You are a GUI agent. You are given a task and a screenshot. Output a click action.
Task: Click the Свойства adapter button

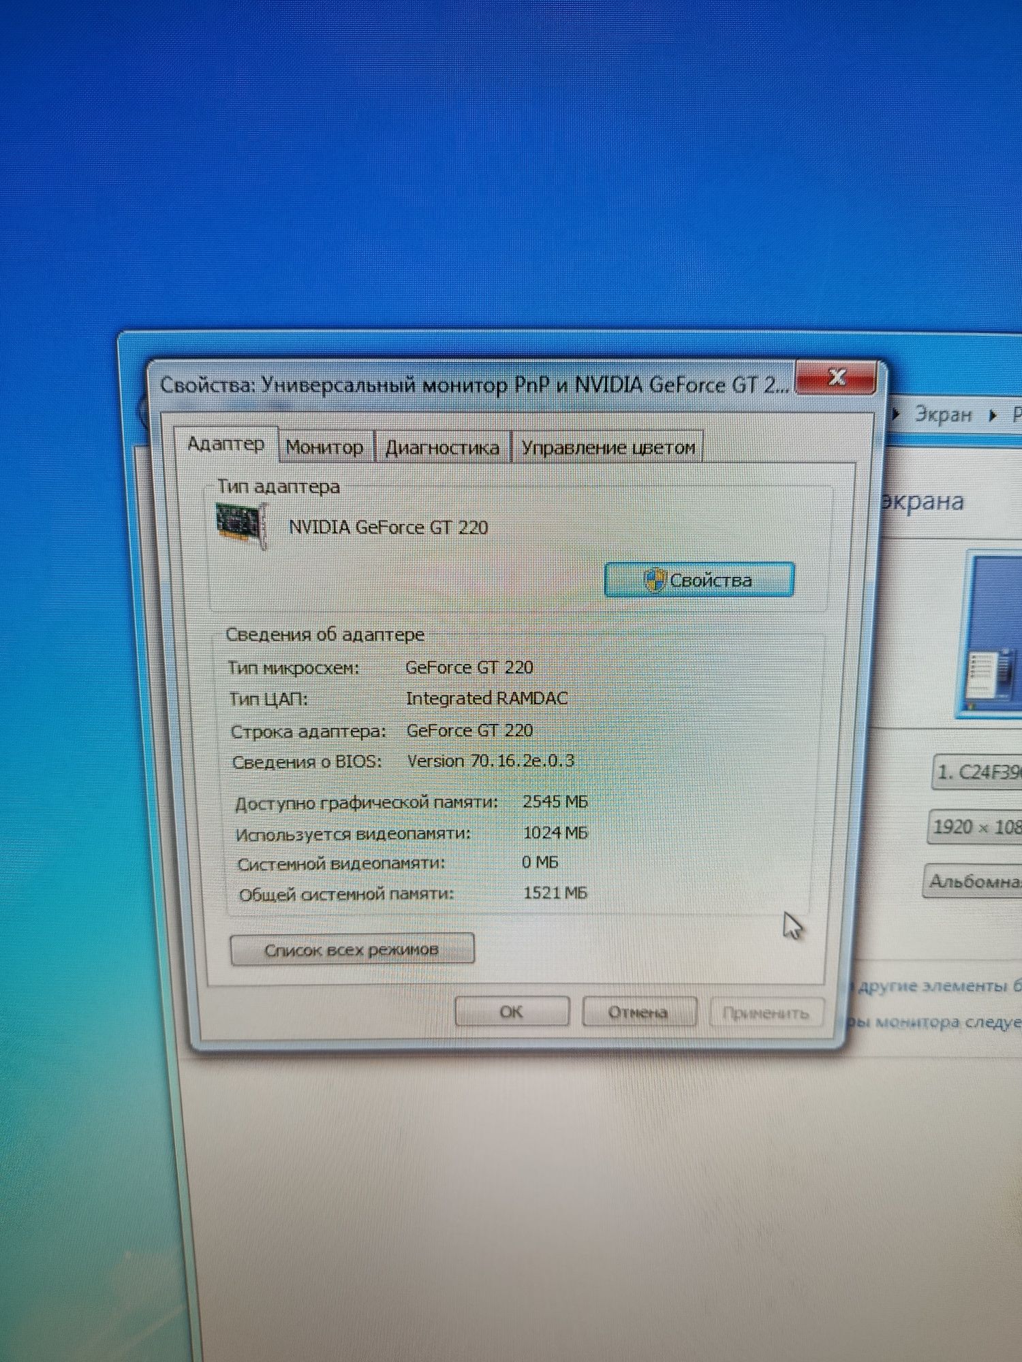[699, 580]
